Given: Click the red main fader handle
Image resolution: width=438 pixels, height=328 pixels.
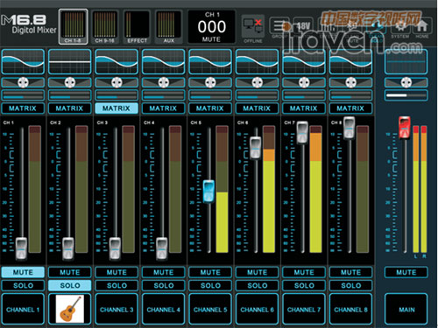Looking at the screenshot, I should tap(405, 128).
